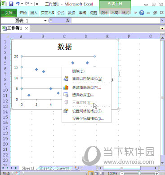Jump to the first sheet with nav arrow
Screen dimensions: 165x175
(3, 168)
